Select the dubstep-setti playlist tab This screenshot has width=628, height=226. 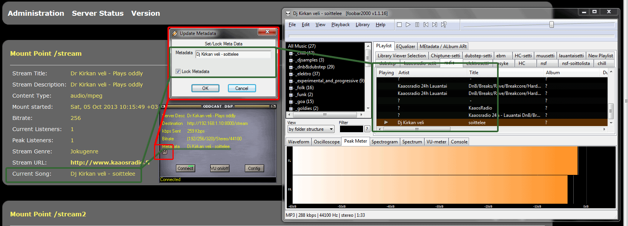click(x=478, y=56)
